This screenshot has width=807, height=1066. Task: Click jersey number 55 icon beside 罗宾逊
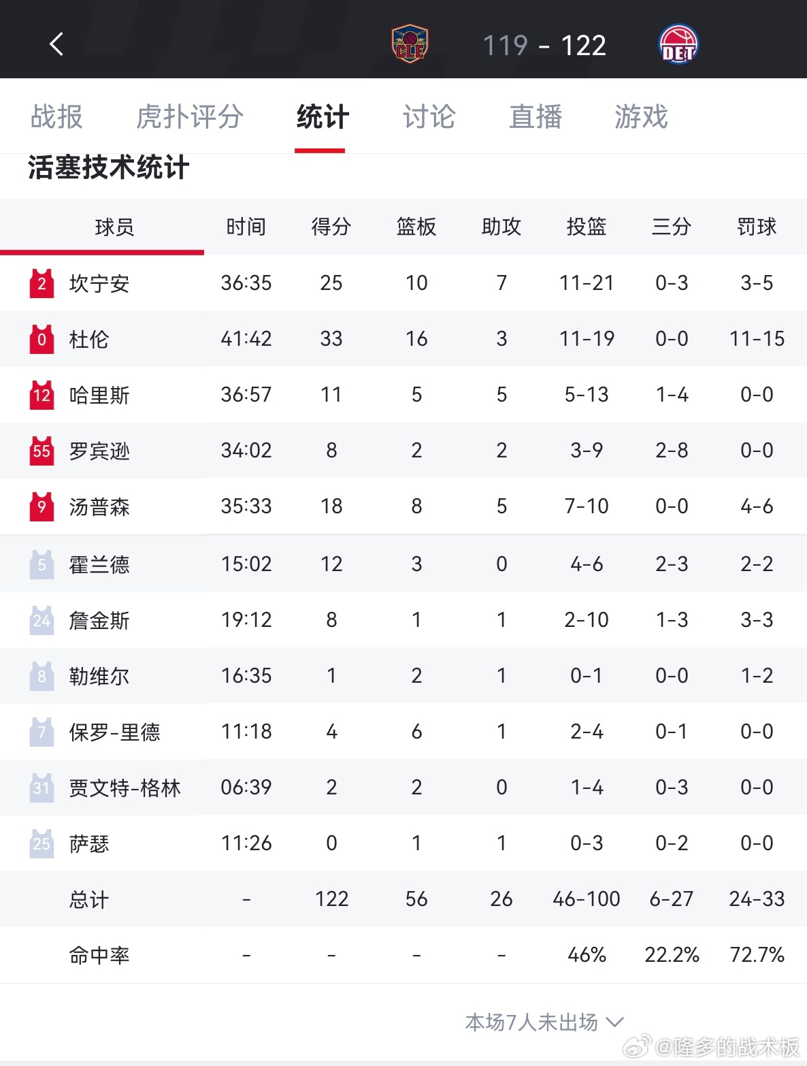click(42, 451)
